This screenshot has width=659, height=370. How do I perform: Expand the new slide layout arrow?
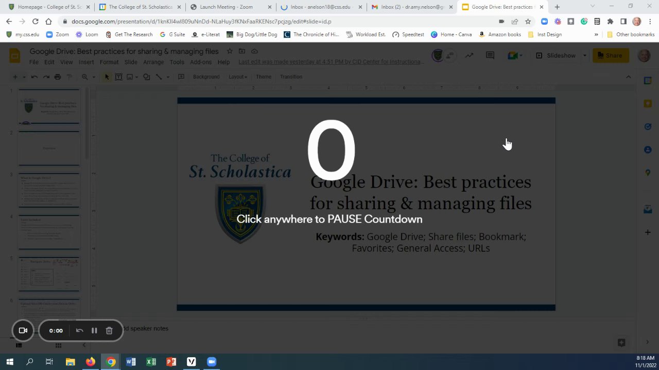(x=24, y=77)
